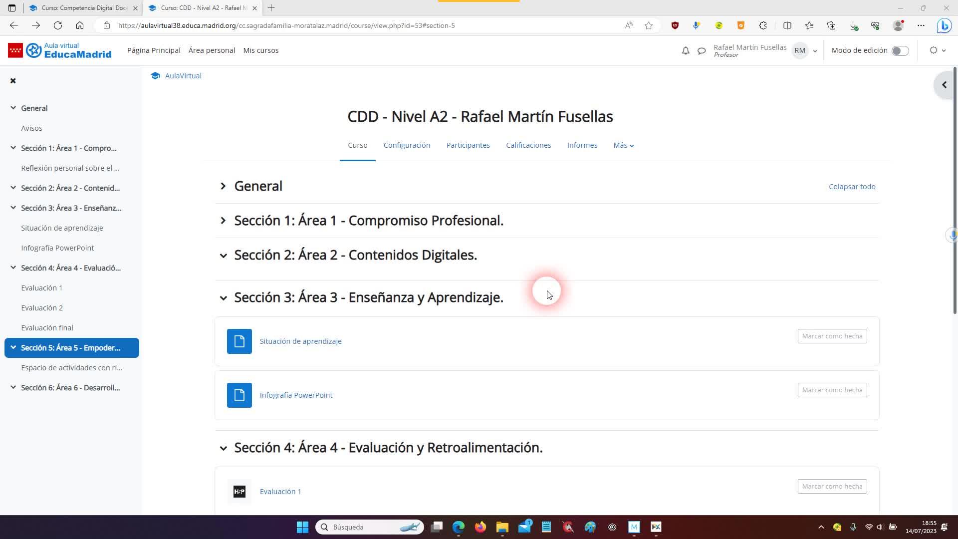Click the EducaMadrid logo
The image size is (958, 539).
(x=60, y=50)
